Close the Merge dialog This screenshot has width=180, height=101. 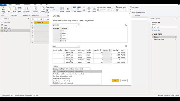[x=129, y=13]
